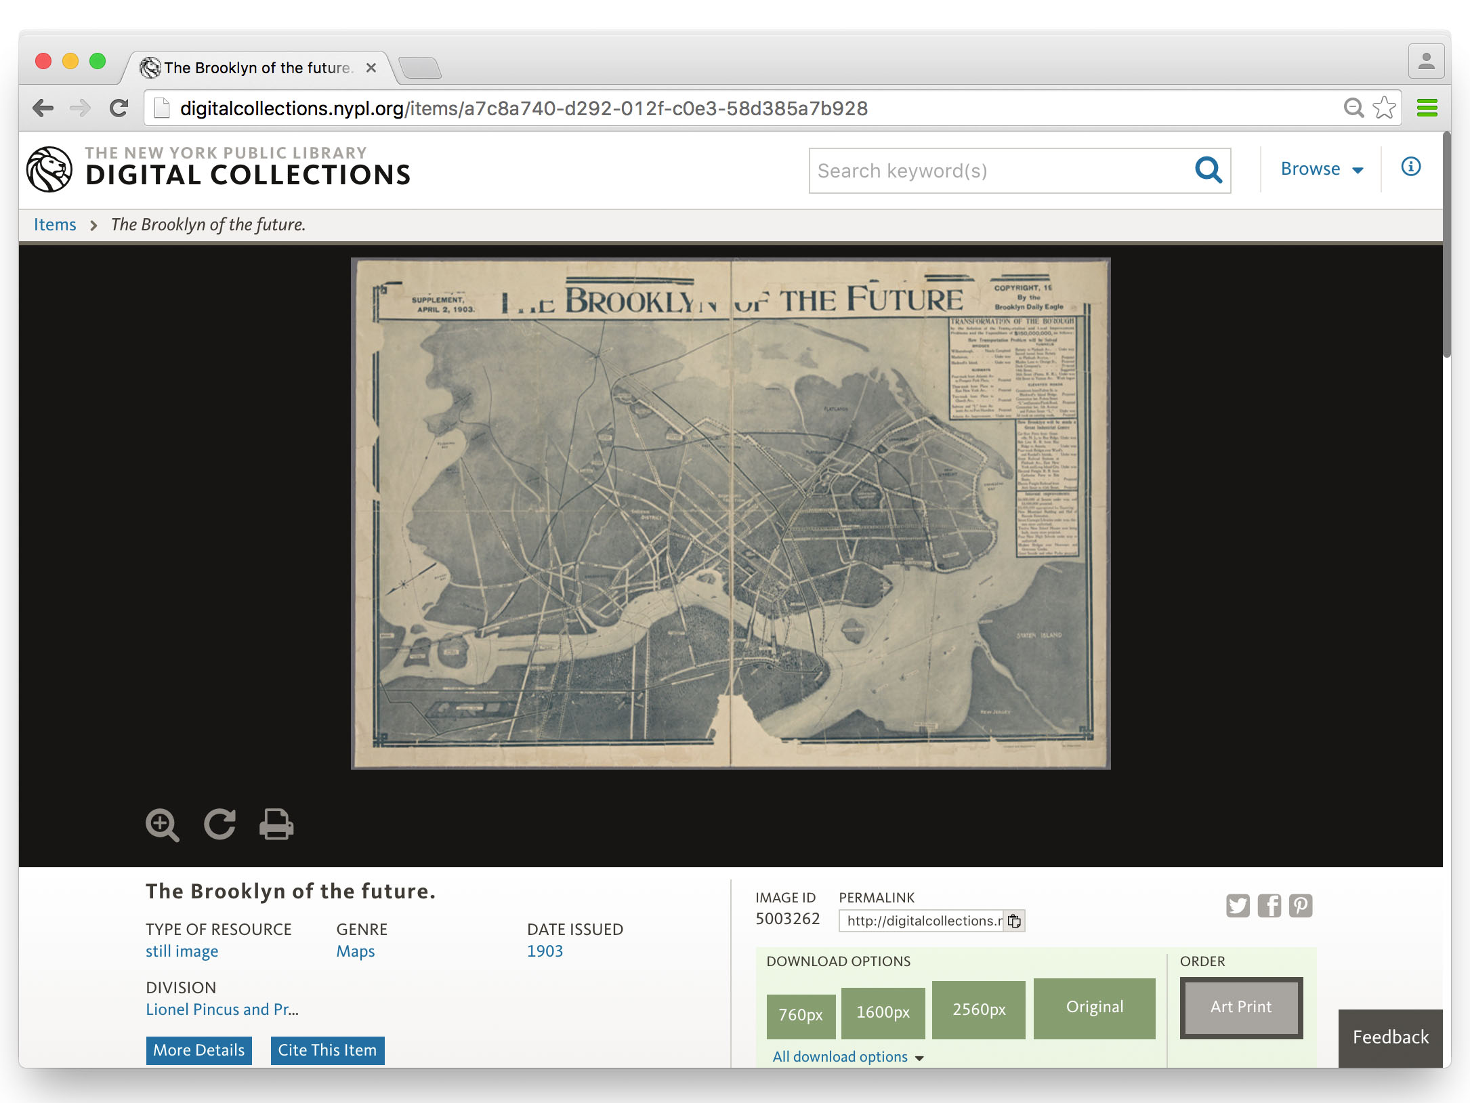Bookmark this page with the star icon
This screenshot has width=1470, height=1103.
[x=1384, y=108]
